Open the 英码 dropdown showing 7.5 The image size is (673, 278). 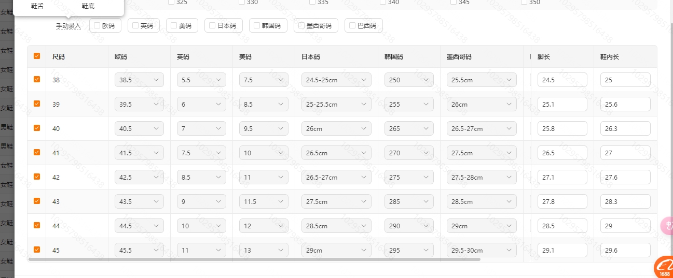tap(201, 153)
